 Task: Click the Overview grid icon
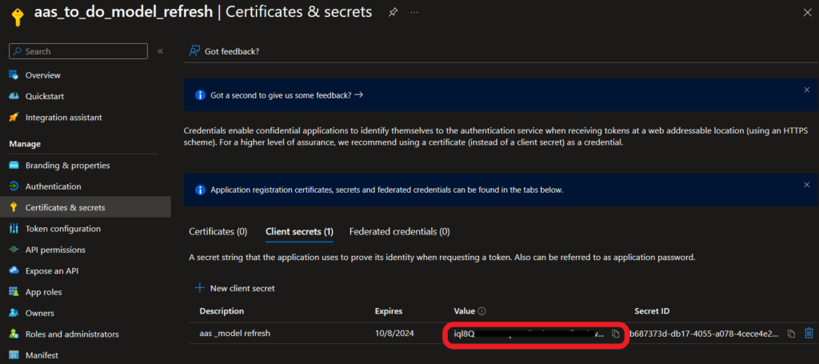pos(14,74)
